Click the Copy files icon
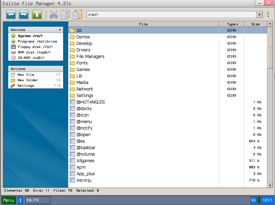This screenshot has width=275, height=205. [65, 14]
